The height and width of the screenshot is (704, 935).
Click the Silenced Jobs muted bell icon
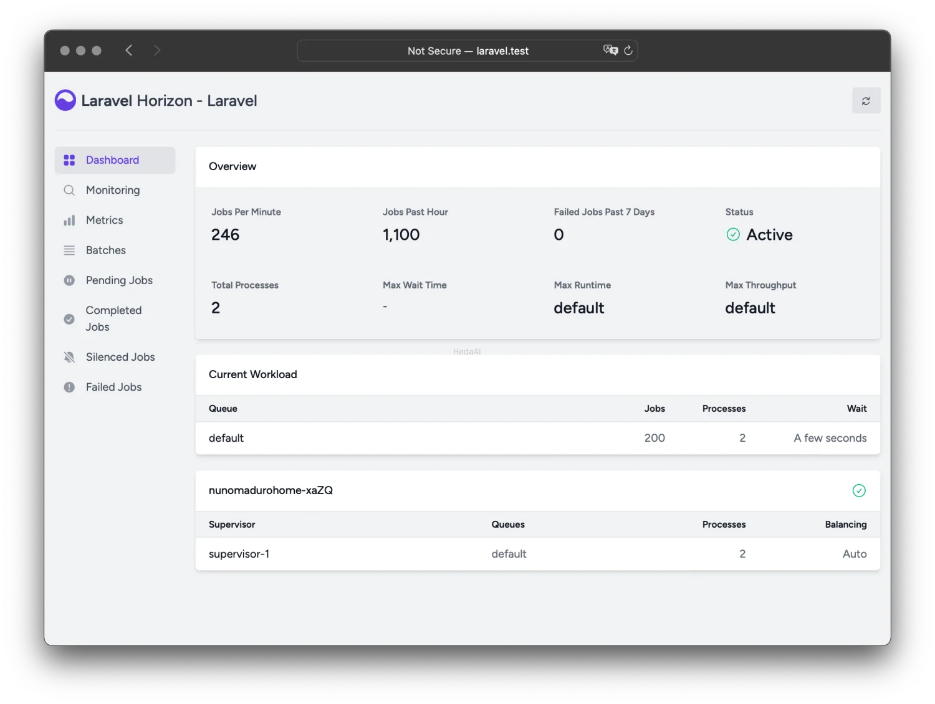[x=69, y=357]
